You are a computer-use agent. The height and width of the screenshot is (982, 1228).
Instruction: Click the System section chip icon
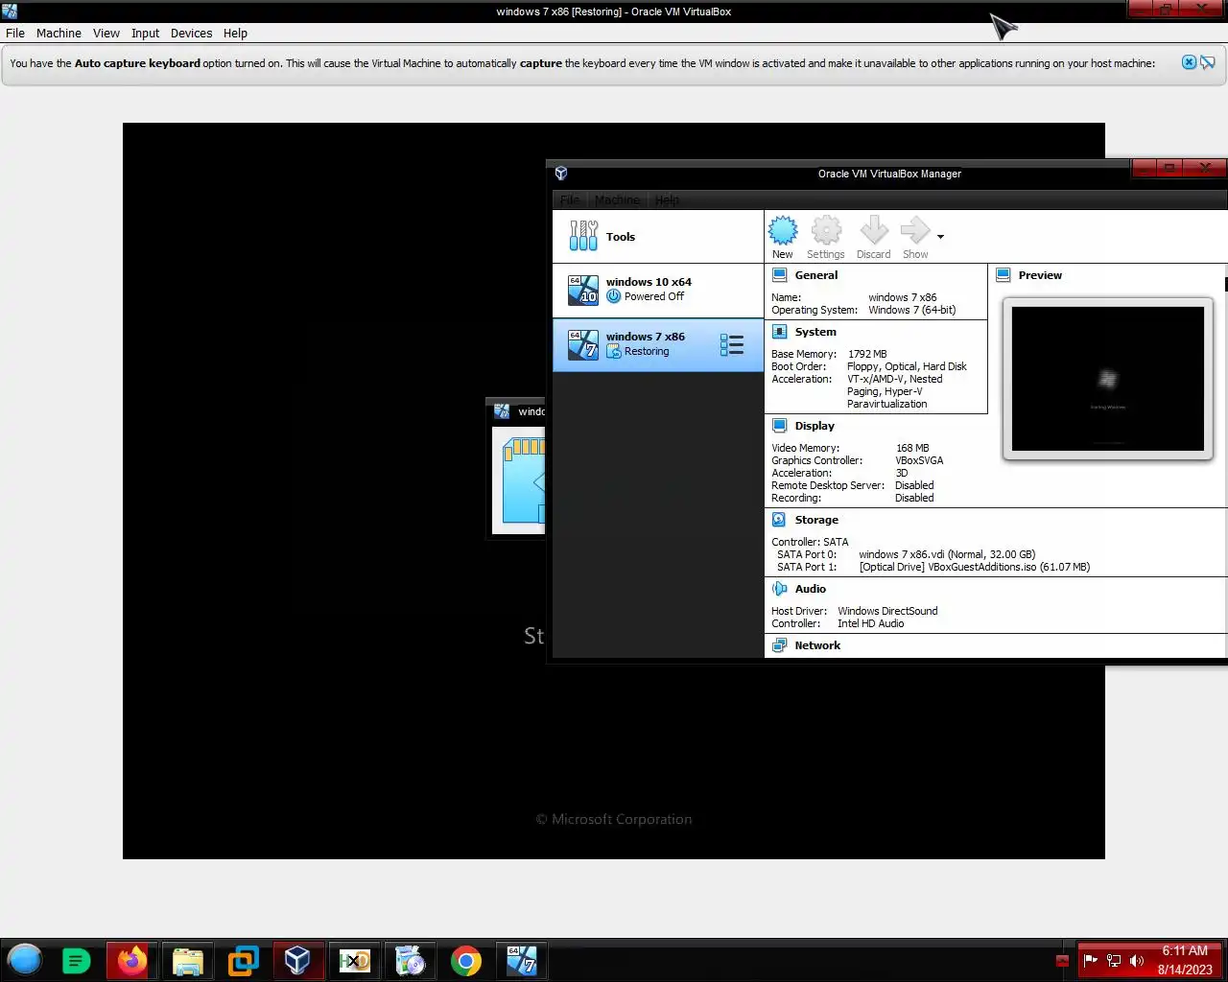pyautogui.click(x=780, y=332)
